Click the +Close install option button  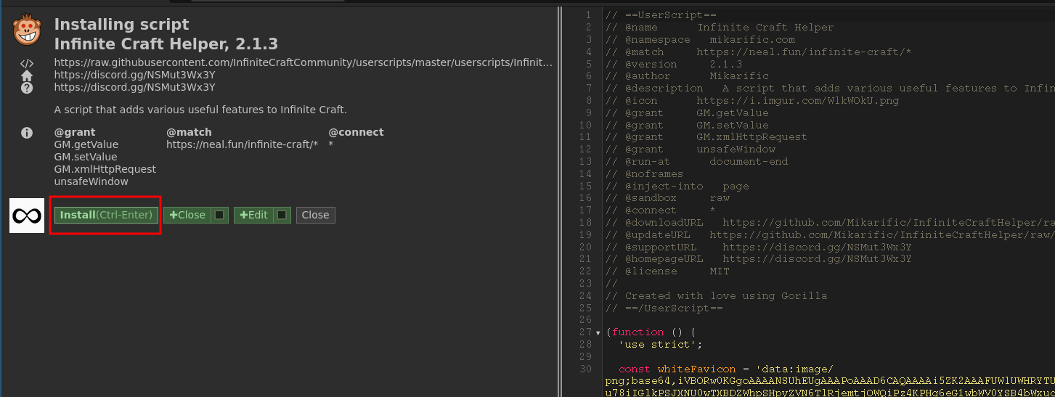(187, 215)
